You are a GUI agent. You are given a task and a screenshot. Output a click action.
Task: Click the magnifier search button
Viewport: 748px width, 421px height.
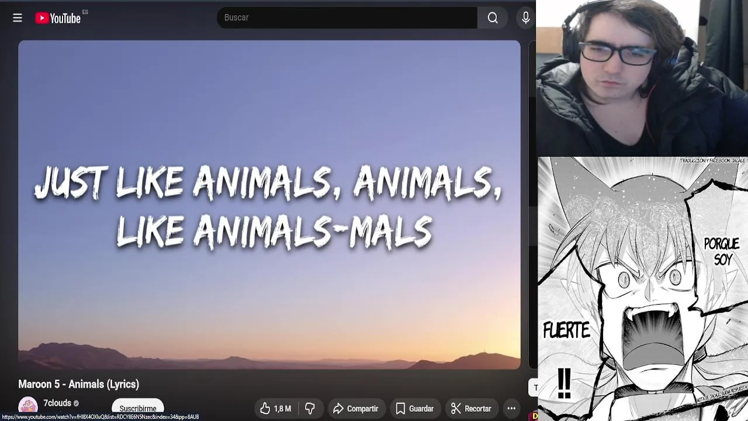click(x=493, y=18)
